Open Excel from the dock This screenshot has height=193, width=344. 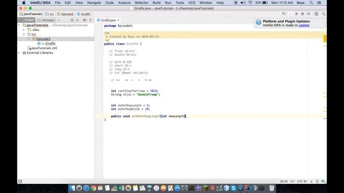(121, 188)
